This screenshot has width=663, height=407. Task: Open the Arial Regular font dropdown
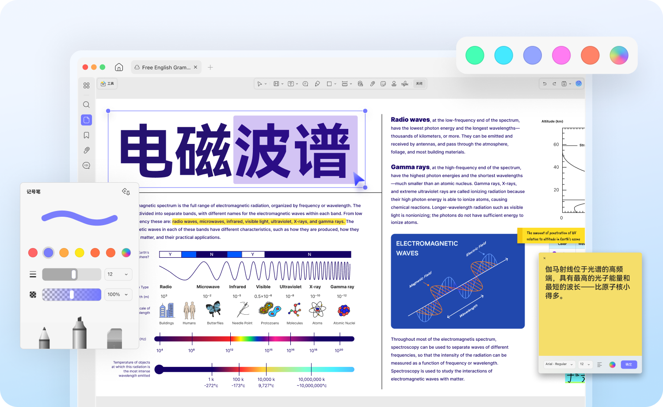tap(559, 364)
